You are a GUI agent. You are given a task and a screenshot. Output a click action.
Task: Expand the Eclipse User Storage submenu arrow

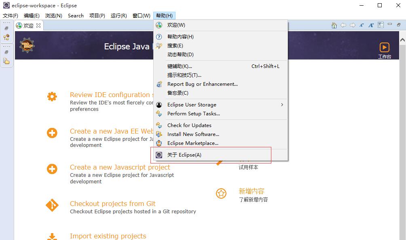(282, 105)
